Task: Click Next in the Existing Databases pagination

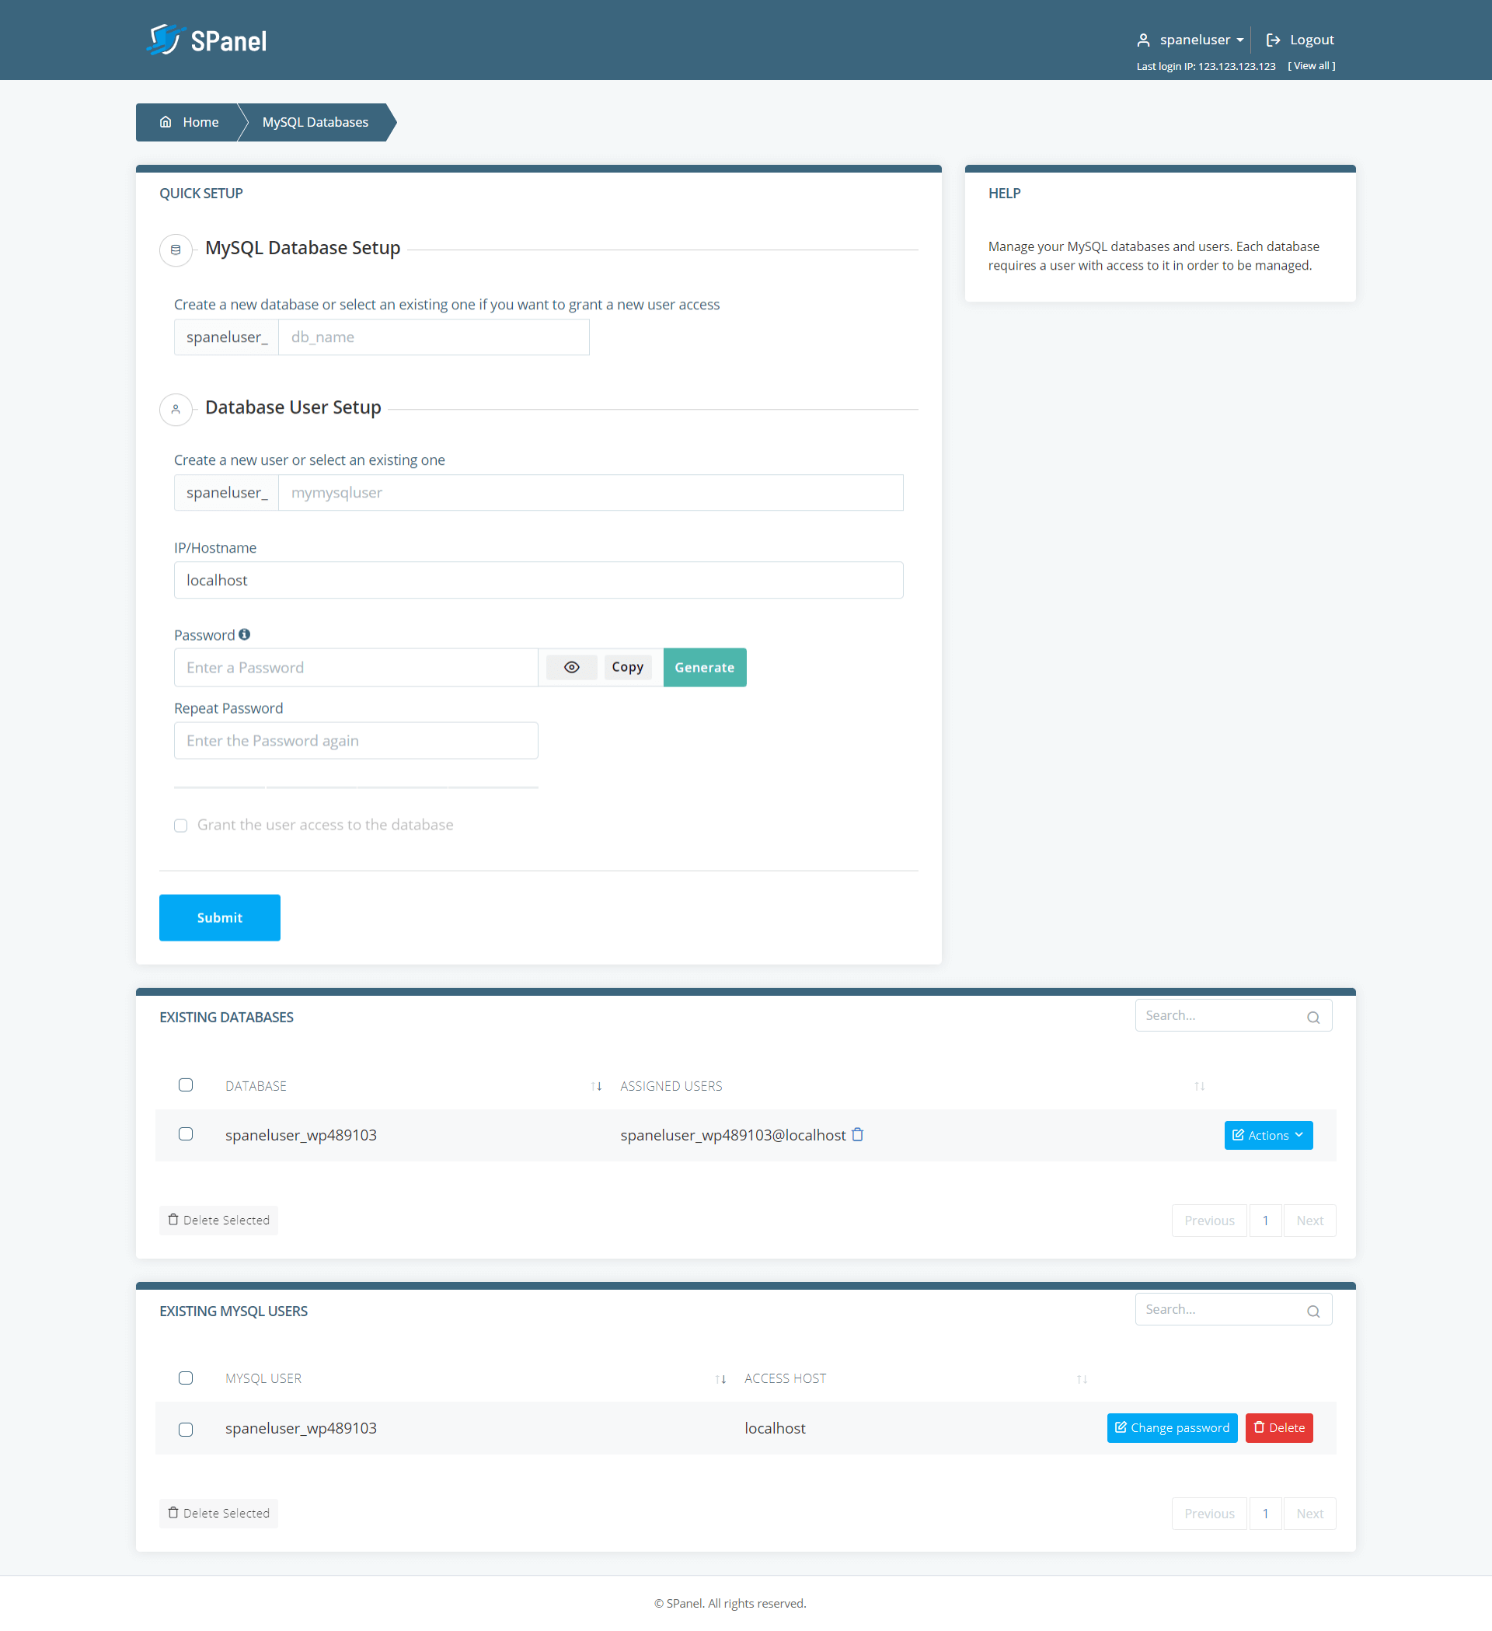Action: 1310,1221
